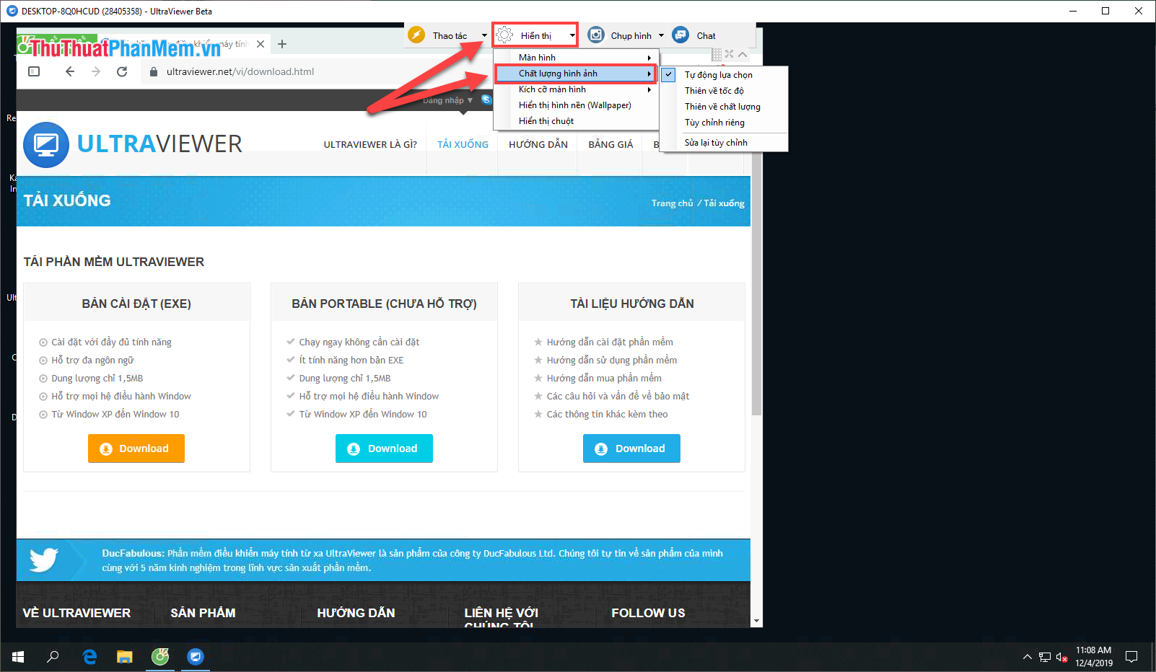Go back in the remote browser
Screen dimensions: 1156x672
[70, 71]
